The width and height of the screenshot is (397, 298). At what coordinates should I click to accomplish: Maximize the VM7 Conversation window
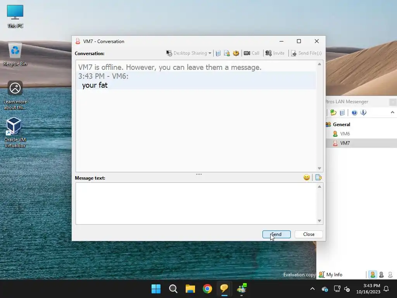pyautogui.click(x=299, y=41)
